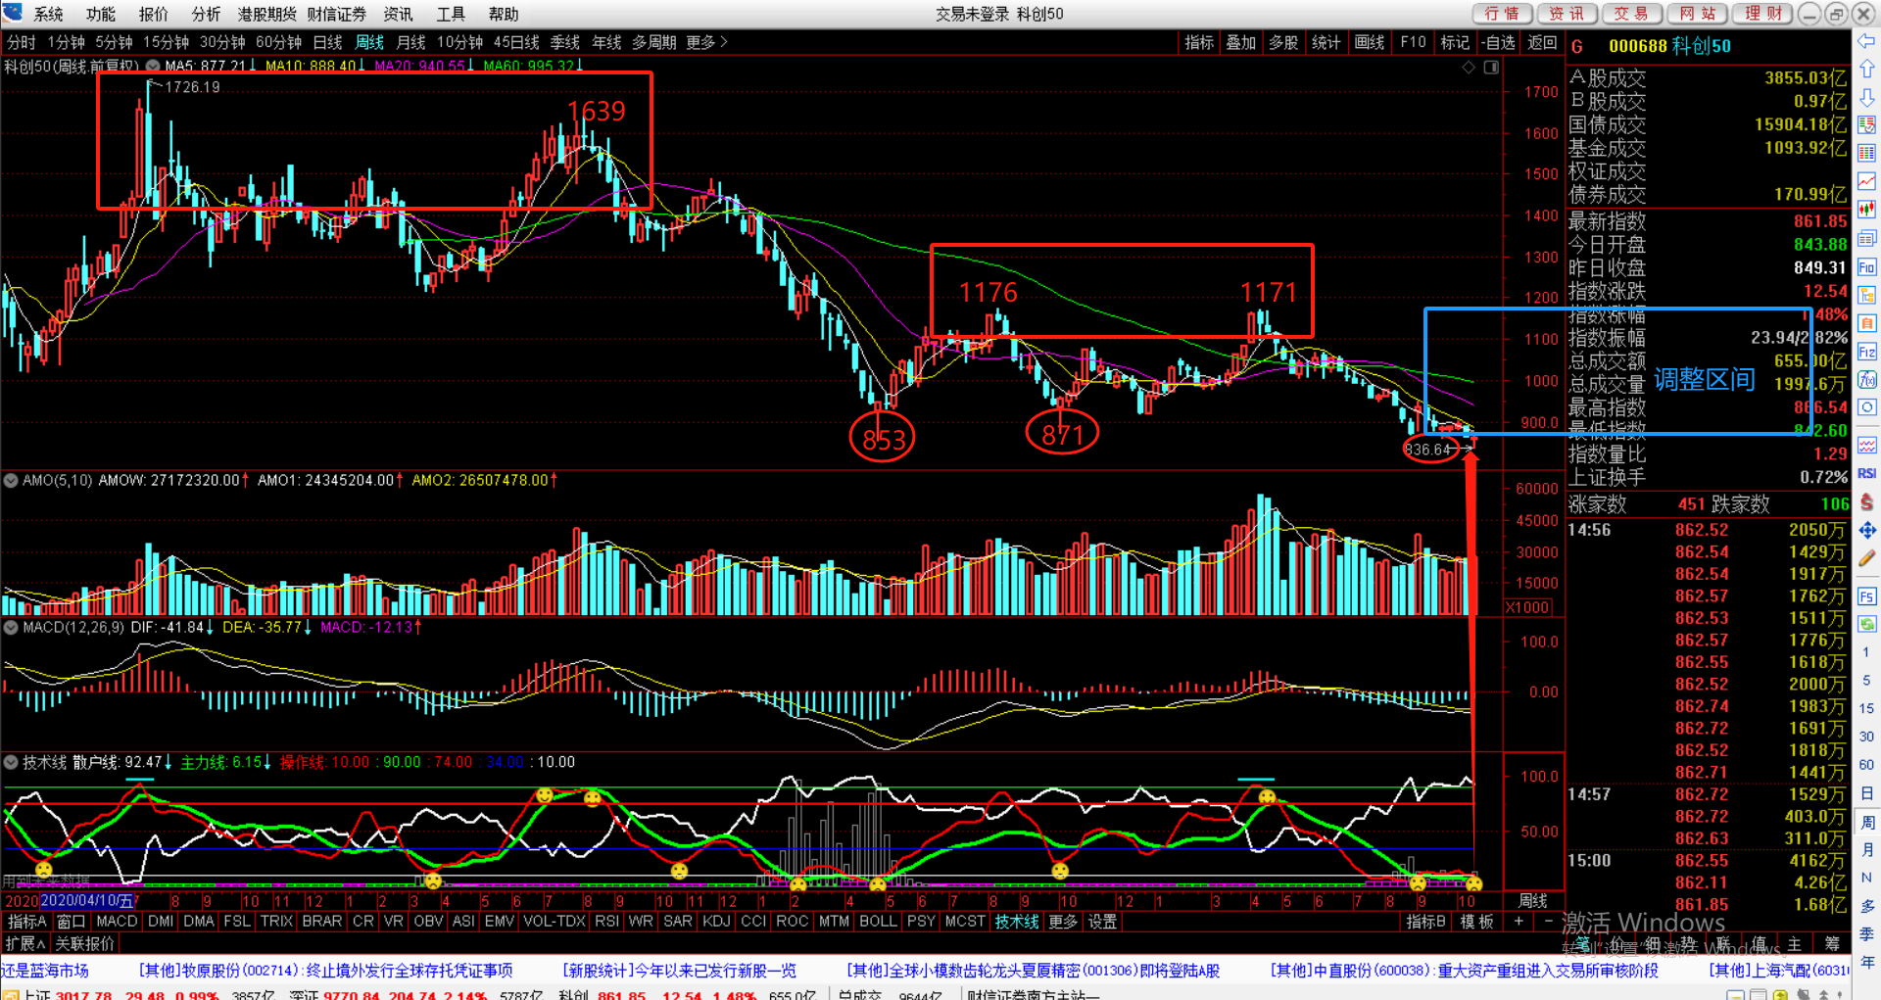Open the red line trend chart icon
This screenshot has width=1881, height=1000.
pos(1867,182)
